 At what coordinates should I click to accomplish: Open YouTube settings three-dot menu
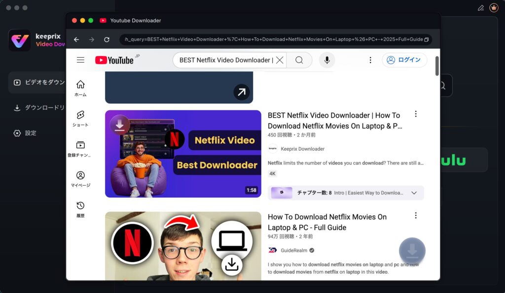370,60
